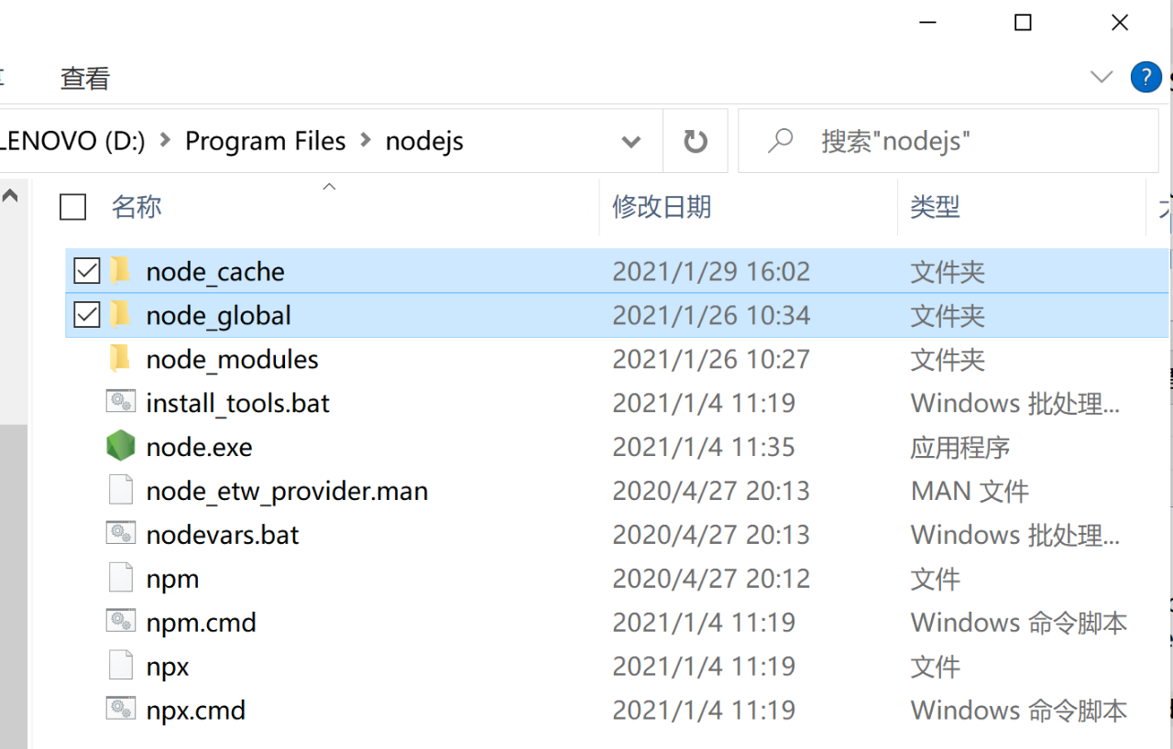This screenshot has width=1173, height=749.
Task: Sort files by 修改日期 column header
Action: 662,207
